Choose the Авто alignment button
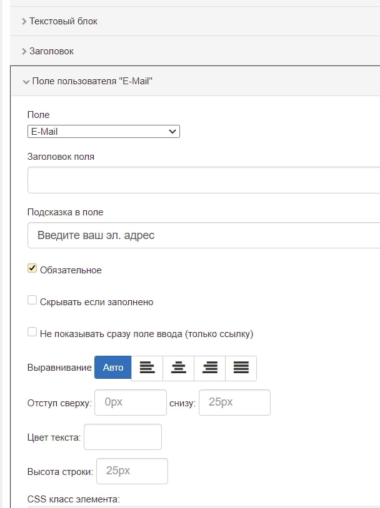Viewport: 380px width, 508px height. [x=113, y=368]
